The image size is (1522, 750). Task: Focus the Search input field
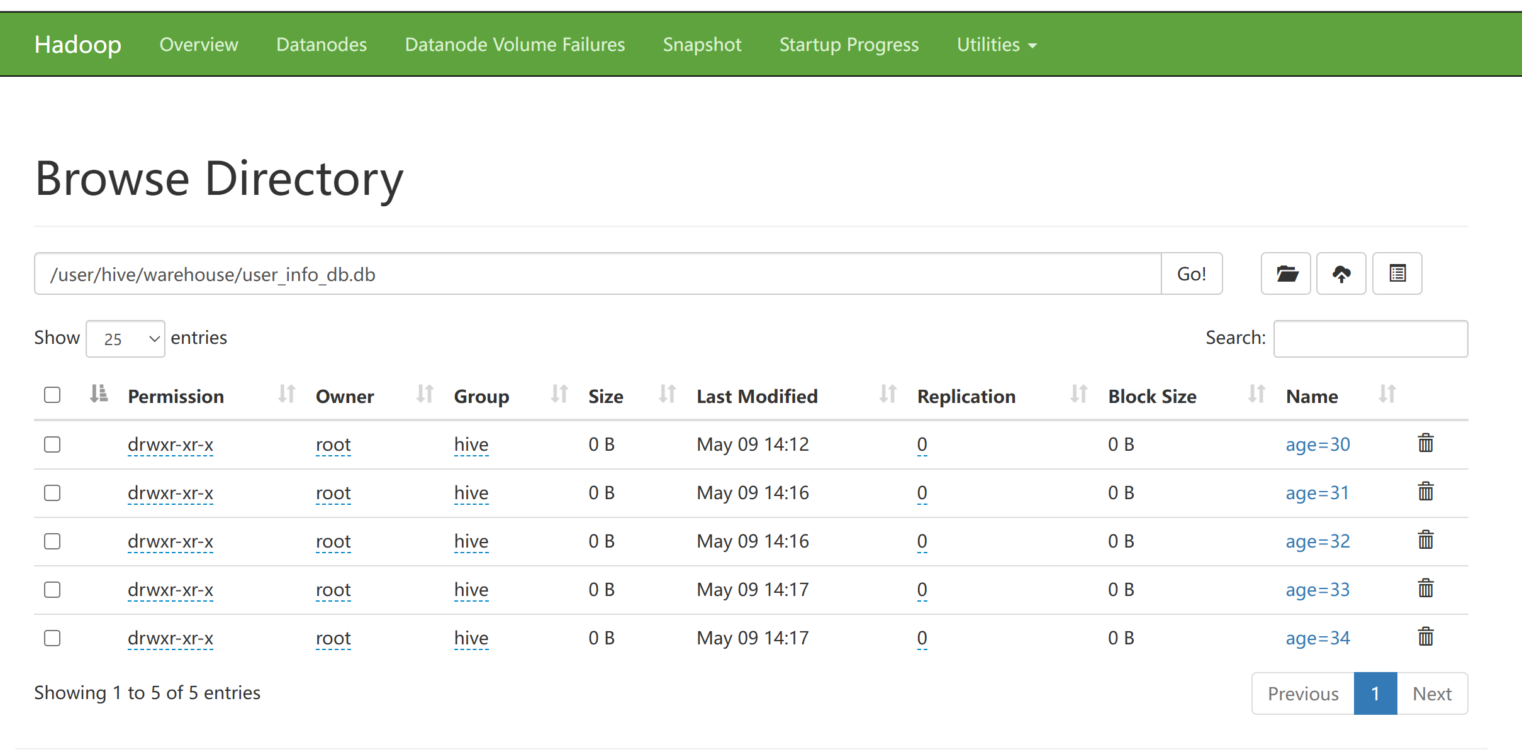click(1370, 339)
